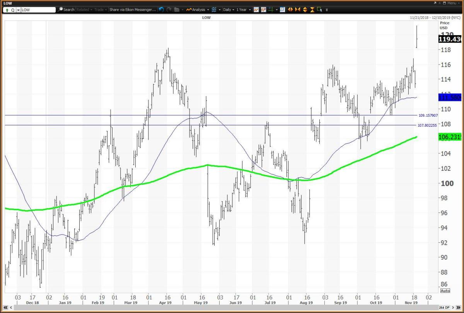Open the Trade dropdown menu
Screen dimensions: 464x313
pyautogui.click(x=100, y=10)
